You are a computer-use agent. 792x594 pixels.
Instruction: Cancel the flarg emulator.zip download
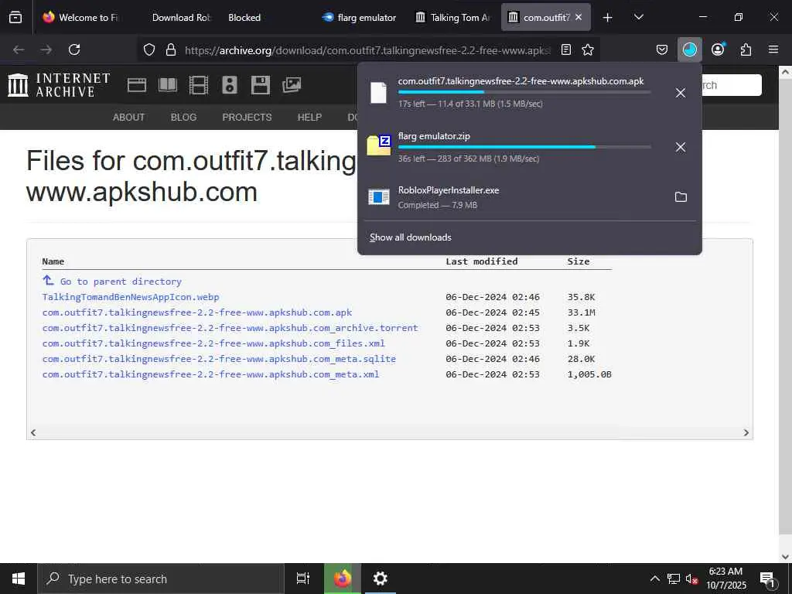coord(681,147)
